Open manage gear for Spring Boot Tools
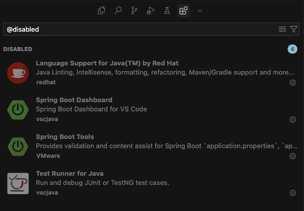Image resolution: width=304 pixels, height=211 pixels. coord(293,156)
